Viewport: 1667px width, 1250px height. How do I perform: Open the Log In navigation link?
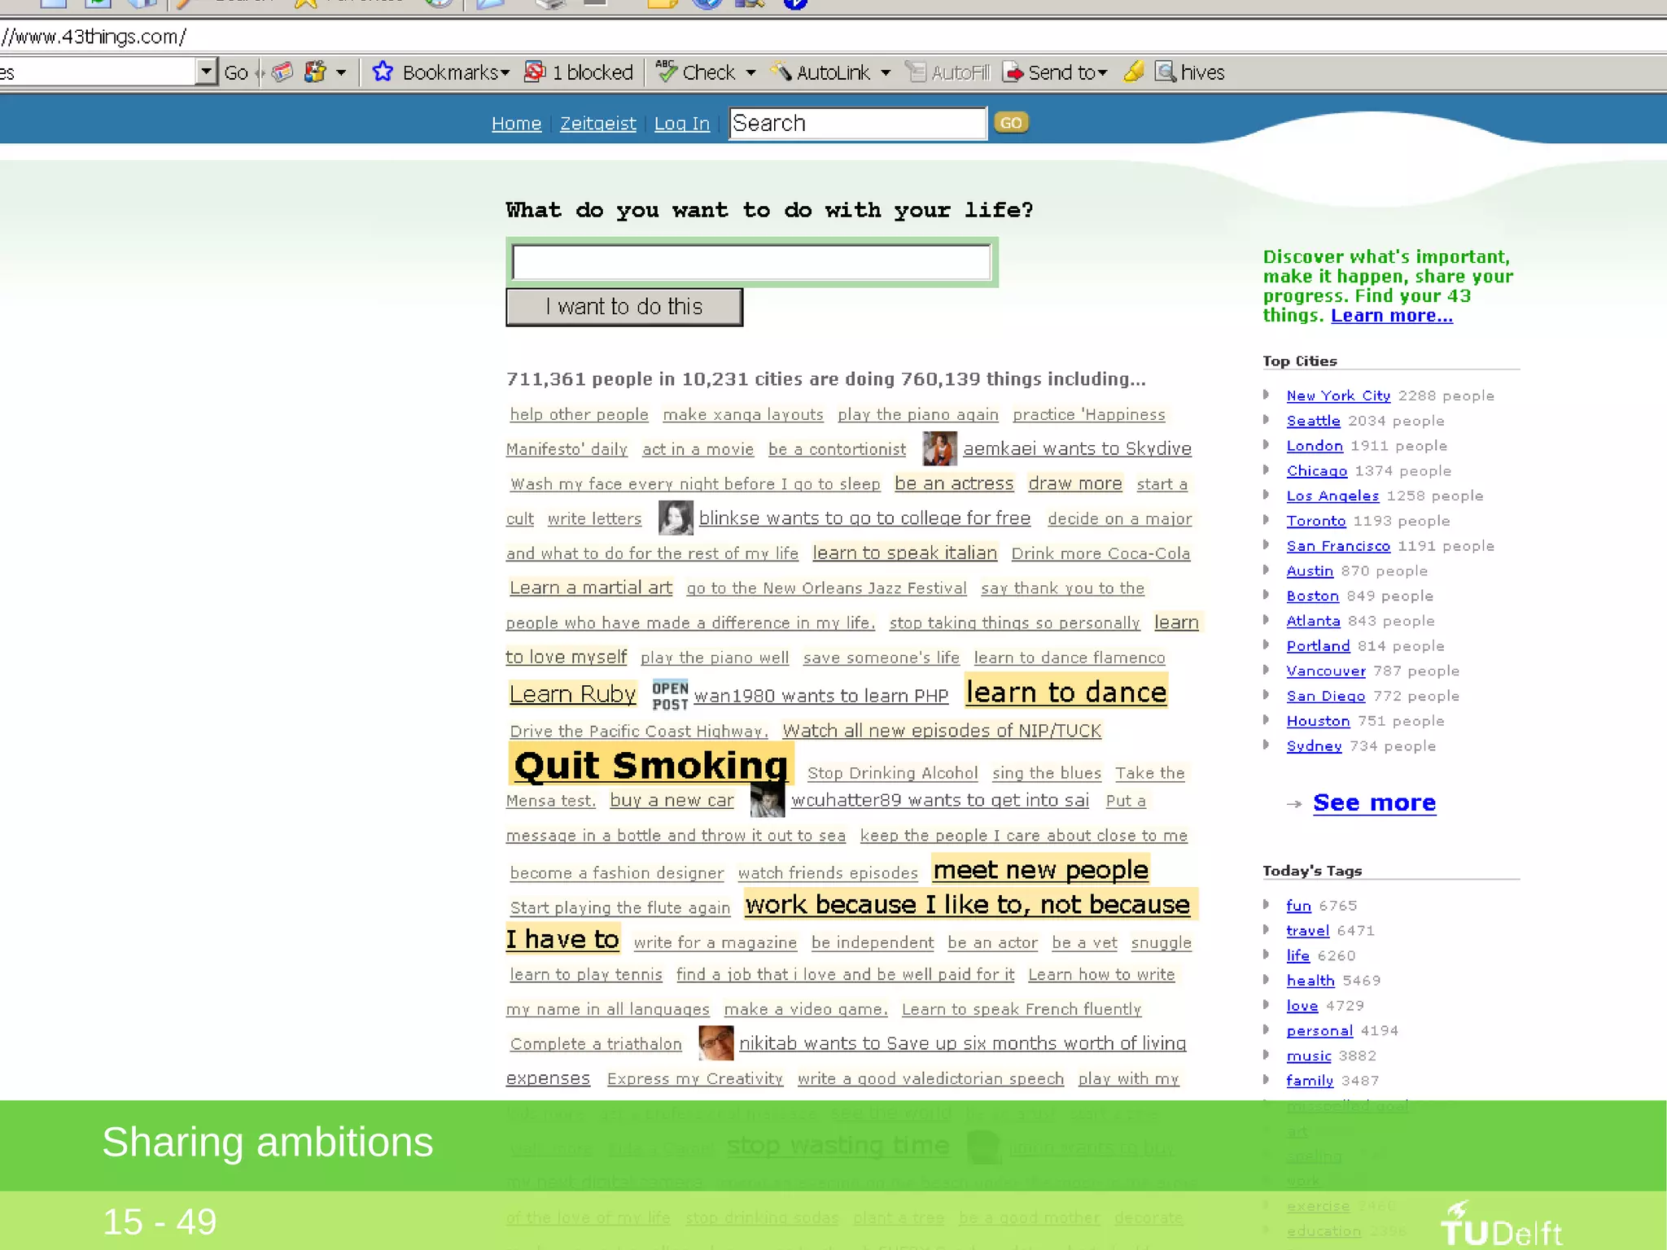click(x=681, y=124)
